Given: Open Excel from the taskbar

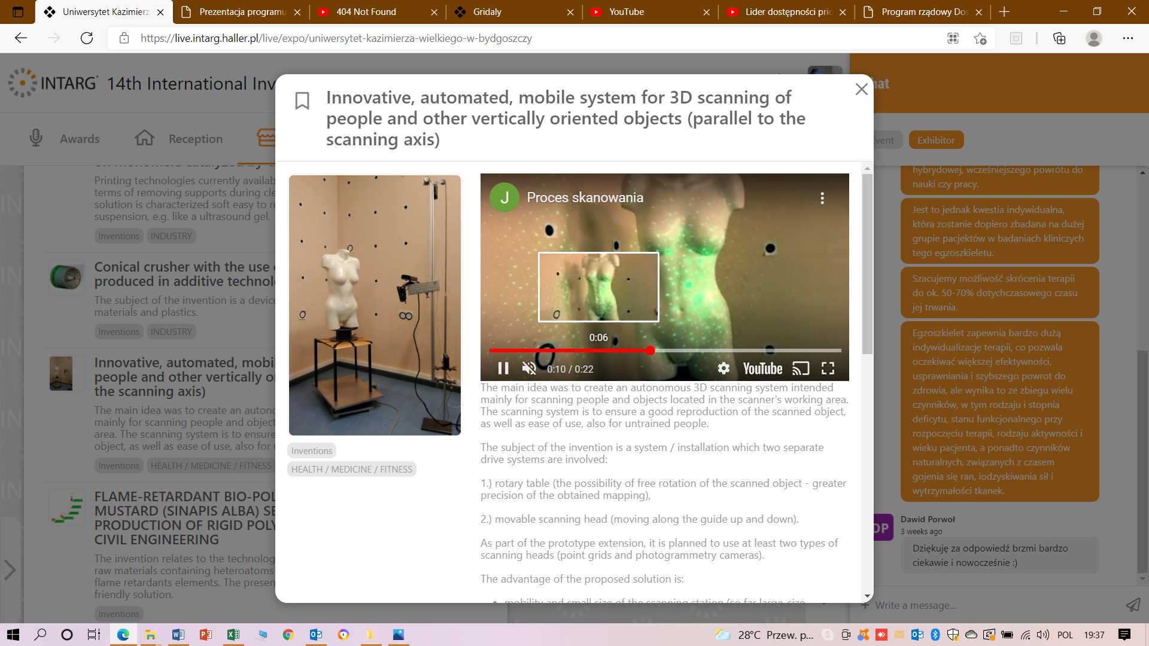Looking at the screenshot, I should click(233, 635).
